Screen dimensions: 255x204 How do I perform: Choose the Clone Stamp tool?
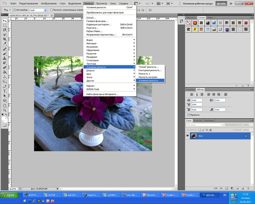pos(5,58)
